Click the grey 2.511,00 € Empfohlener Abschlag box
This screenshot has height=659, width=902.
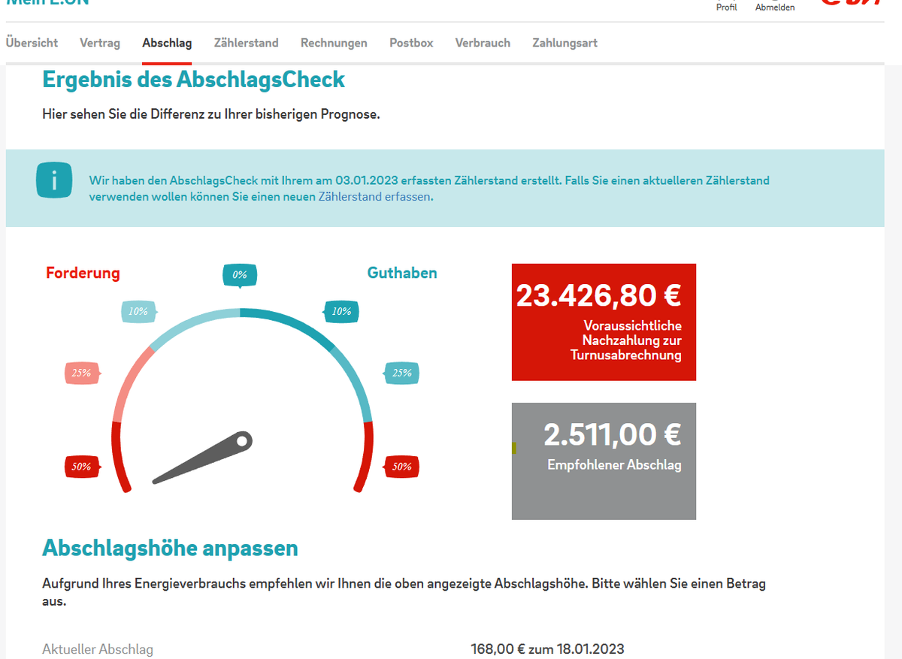pyautogui.click(x=604, y=461)
